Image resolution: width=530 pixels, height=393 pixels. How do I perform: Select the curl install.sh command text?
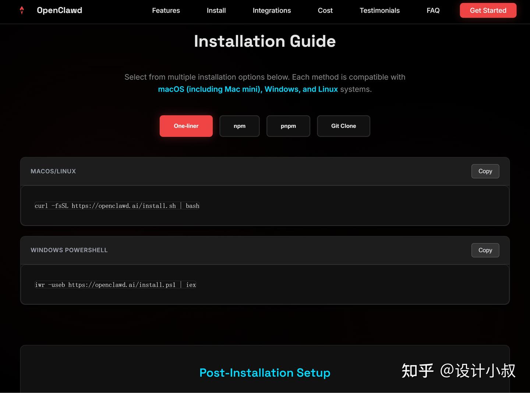[117, 206]
